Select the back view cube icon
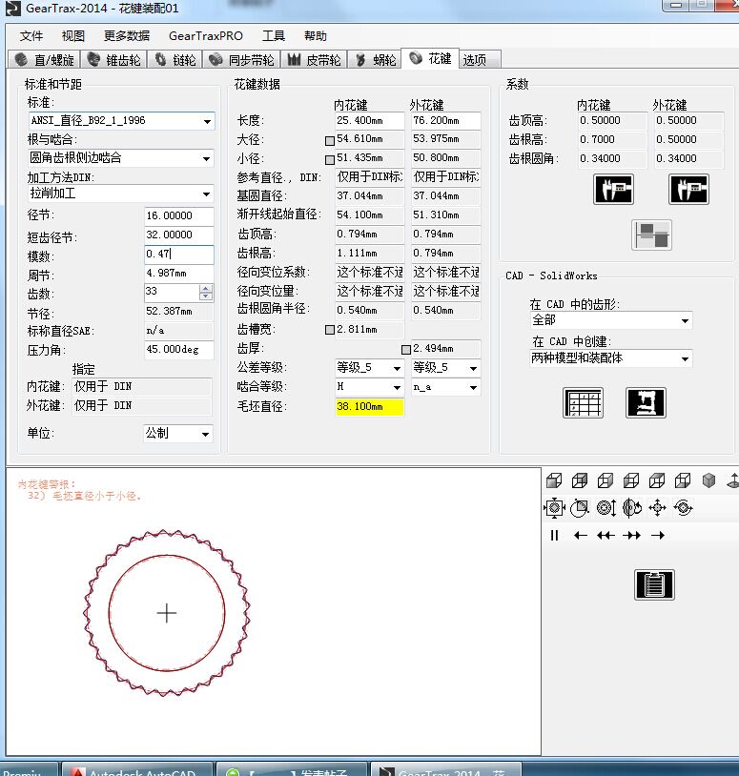This screenshot has height=776, width=739. pyautogui.click(x=580, y=480)
